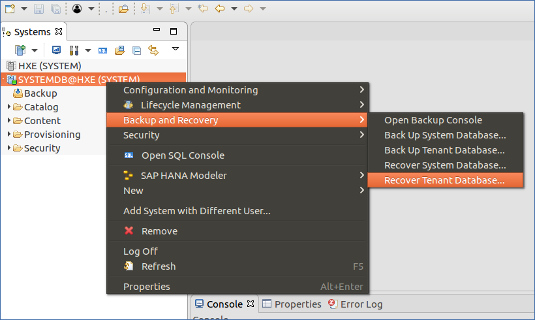Image resolution: width=535 pixels, height=320 pixels.
Task: Click the Catalog folder label
Action: point(41,107)
